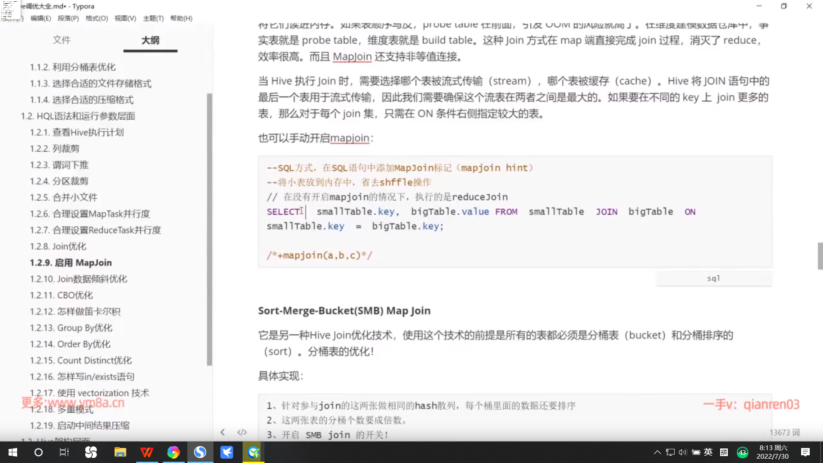Click the 13673 词 word count
823x463 pixels.
tap(784, 433)
